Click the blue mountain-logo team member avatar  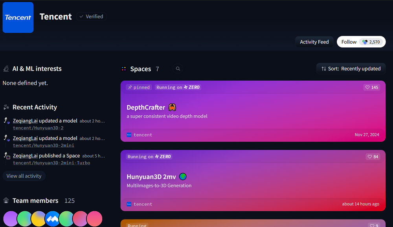coord(53,219)
